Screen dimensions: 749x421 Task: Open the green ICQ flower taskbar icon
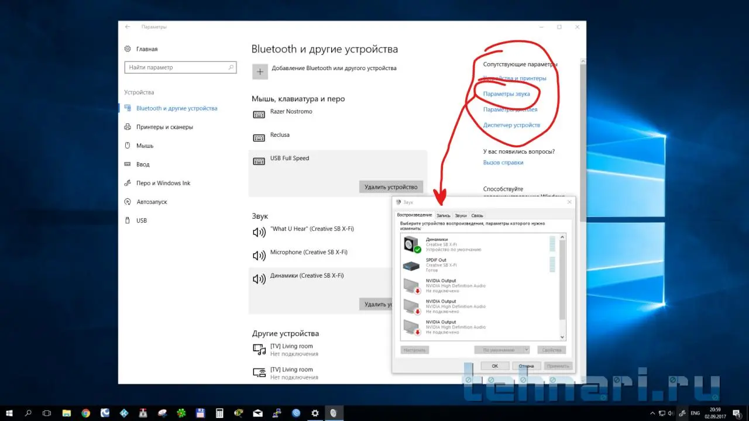(x=181, y=413)
